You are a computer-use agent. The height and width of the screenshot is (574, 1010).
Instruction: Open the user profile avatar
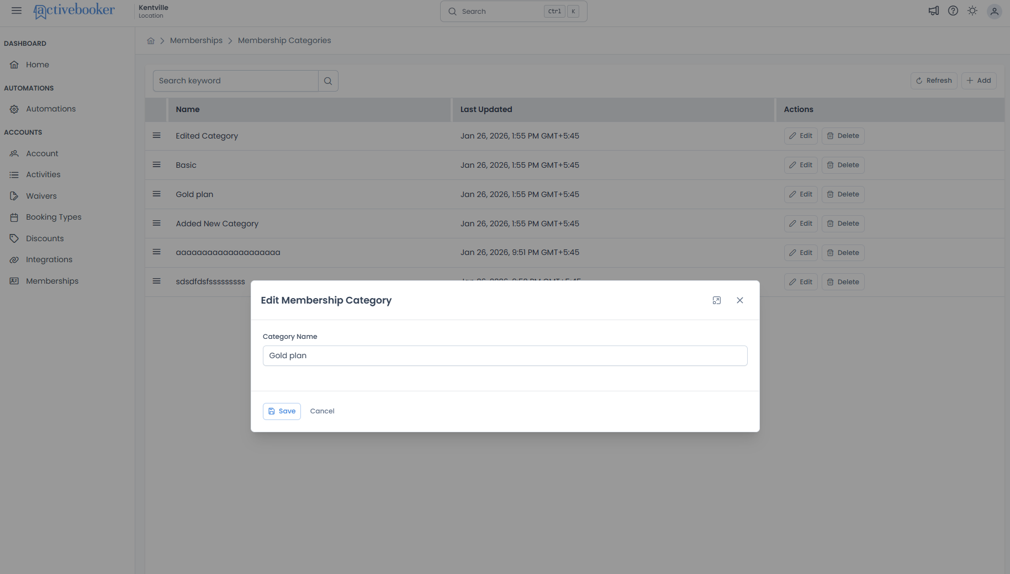tap(994, 11)
